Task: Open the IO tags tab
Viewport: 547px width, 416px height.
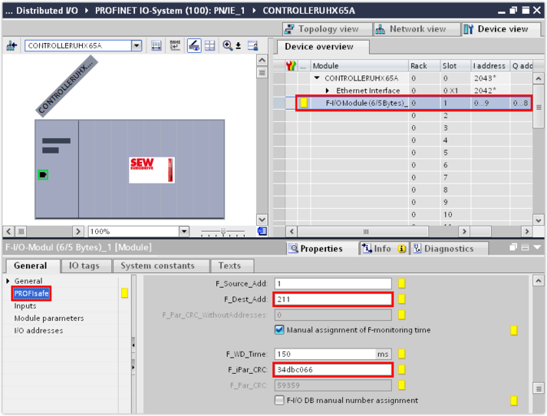Action: click(84, 266)
